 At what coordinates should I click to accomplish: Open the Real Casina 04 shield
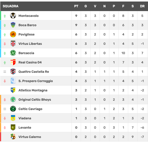(13, 62)
